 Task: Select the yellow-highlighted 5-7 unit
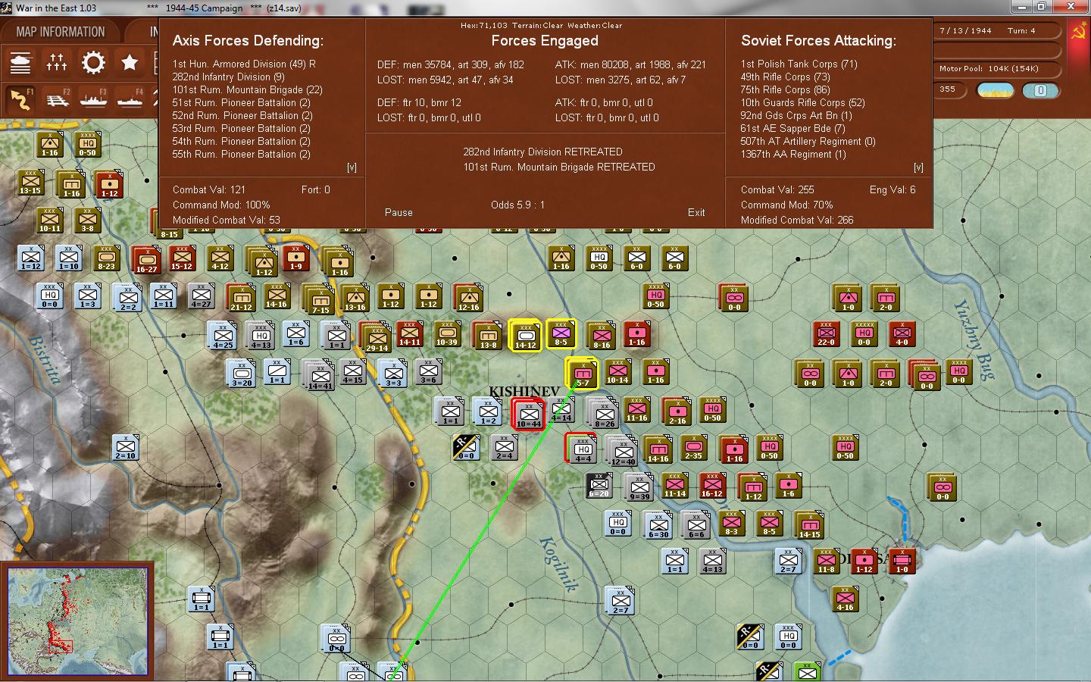coord(583,373)
